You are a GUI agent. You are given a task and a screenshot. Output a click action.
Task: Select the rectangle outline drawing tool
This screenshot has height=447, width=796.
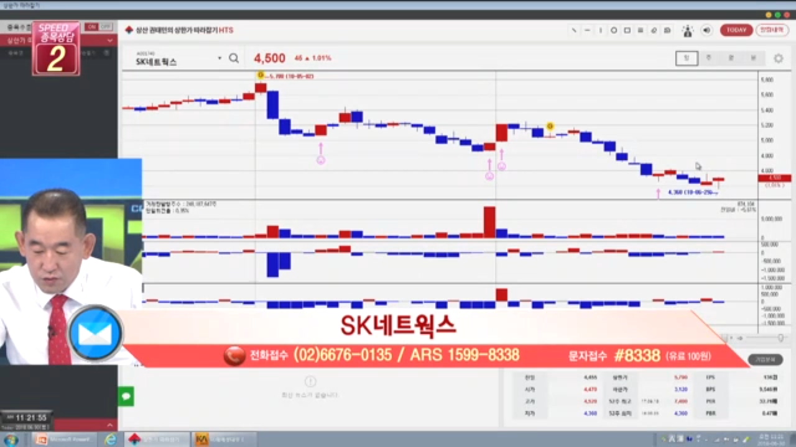click(627, 30)
